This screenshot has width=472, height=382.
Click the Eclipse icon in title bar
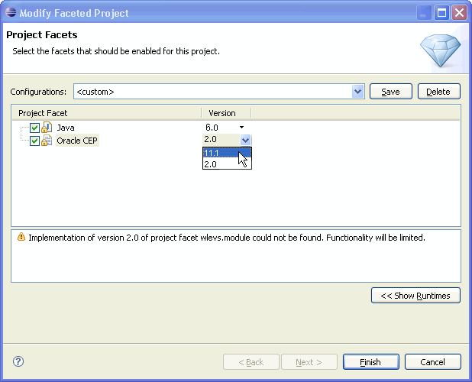[9, 13]
